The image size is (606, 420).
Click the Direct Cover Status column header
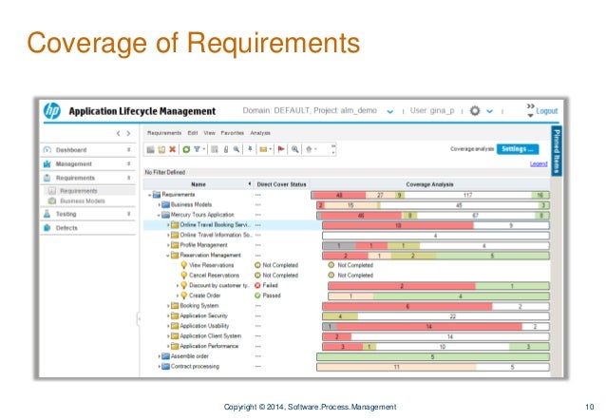point(281,184)
